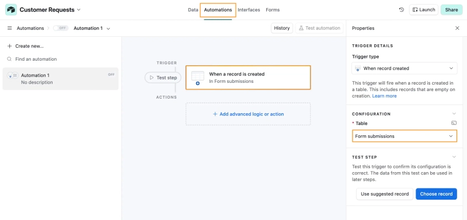Collapse the Configuration section chevron
Viewport: 467px width, 220px height.
click(x=454, y=114)
